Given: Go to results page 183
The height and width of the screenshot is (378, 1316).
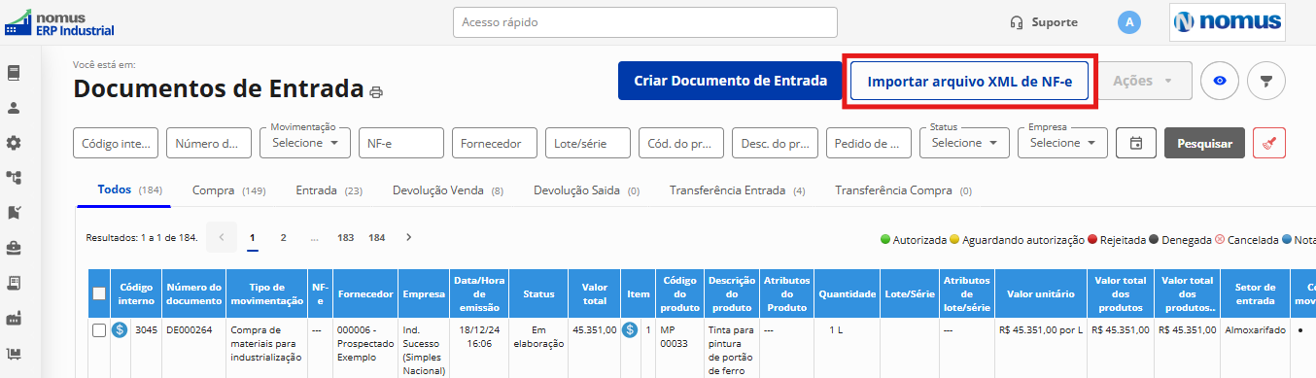Looking at the screenshot, I should pos(345,237).
